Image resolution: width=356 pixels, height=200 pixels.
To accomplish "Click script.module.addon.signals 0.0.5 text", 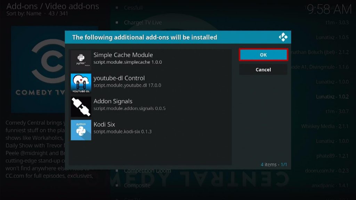I will 129,108.
